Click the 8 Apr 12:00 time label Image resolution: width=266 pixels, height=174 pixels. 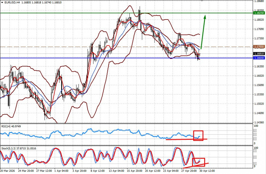pos(98,171)
